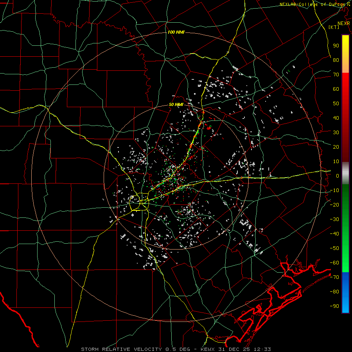Click the STORM RELATIVE VELOCITY caption text
The width and height of the screenshot is (352, 352).
[121, 349]
